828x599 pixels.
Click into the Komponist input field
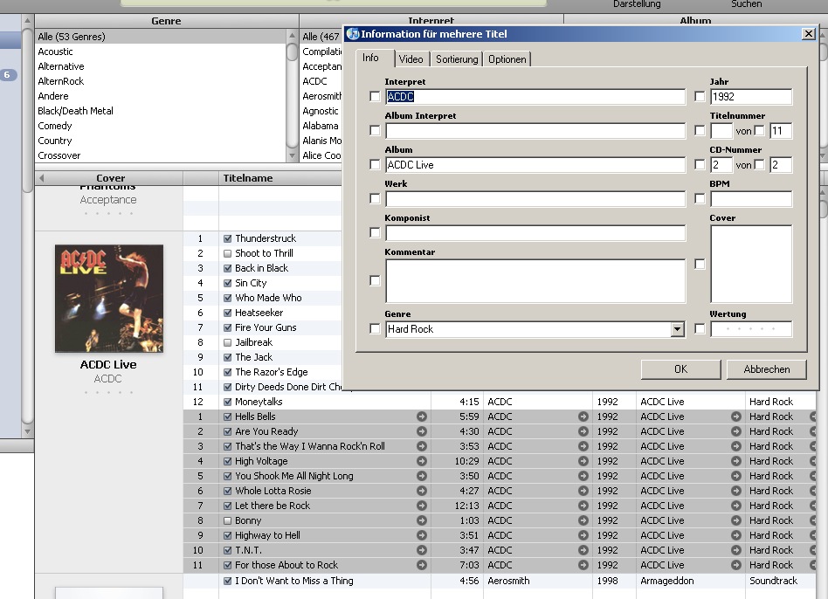click(535, 233)
